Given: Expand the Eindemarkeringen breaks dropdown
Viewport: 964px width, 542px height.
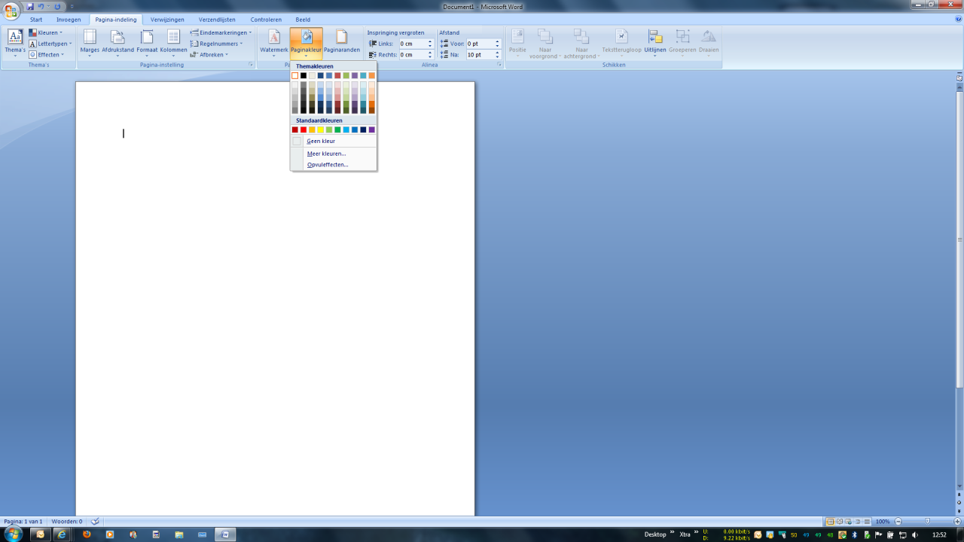Looking at the screenshot, I should (x=221, y=32).
